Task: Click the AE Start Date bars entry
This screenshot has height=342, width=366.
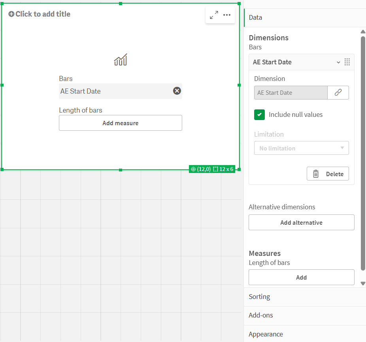Action: coord(121,91)
